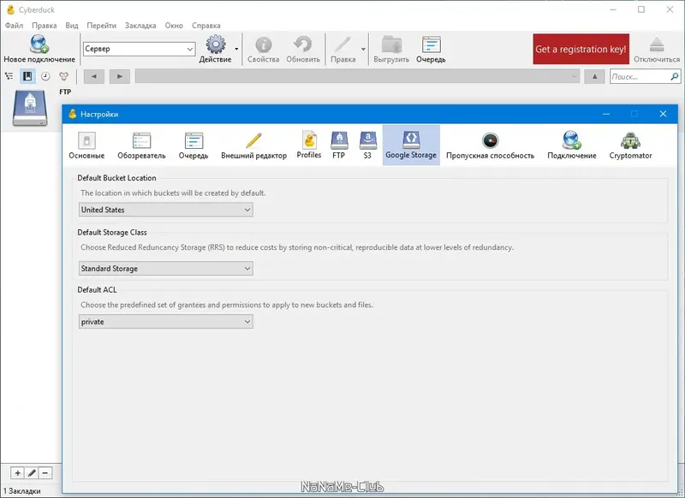Close the Настройки preferences window
685x498 pixels.
(663, 114)
